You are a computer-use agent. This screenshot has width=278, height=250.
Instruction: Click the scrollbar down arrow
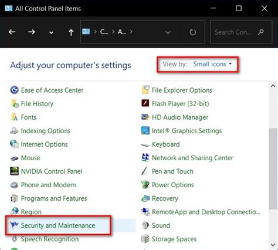coord(273,245)
